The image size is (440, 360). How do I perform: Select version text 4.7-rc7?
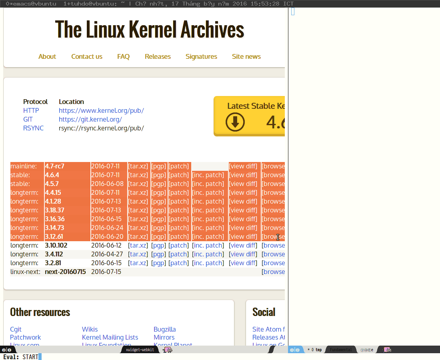point(55,166)
